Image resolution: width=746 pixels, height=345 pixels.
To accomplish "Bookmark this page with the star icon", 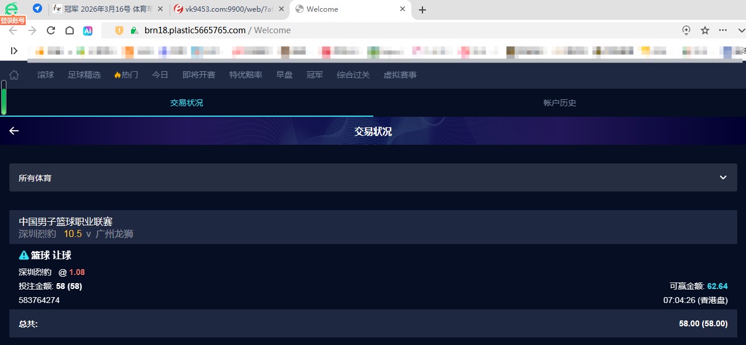I will [x=705, y=30].
